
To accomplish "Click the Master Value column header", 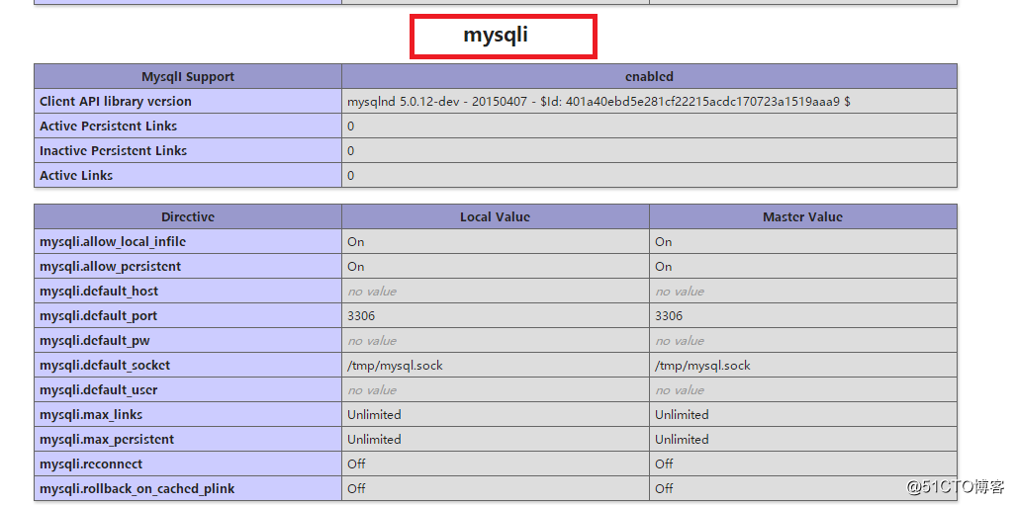I will pos(803,217).
